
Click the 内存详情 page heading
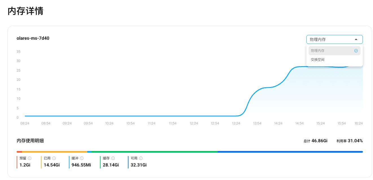point(25,11)
